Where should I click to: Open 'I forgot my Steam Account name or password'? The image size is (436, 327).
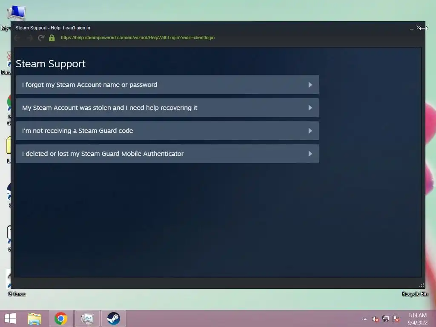(167, 85)
